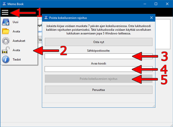Close the Poista kokeiluversion rajoitus dialog
The width and height of the screenshot is (173, 127).
[152, 18]
